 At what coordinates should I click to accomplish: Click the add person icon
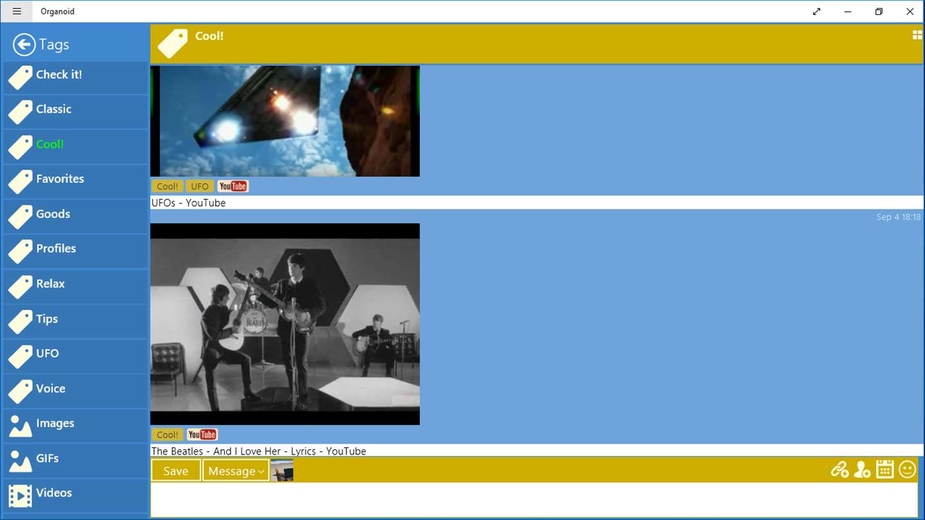click(862, 470)
